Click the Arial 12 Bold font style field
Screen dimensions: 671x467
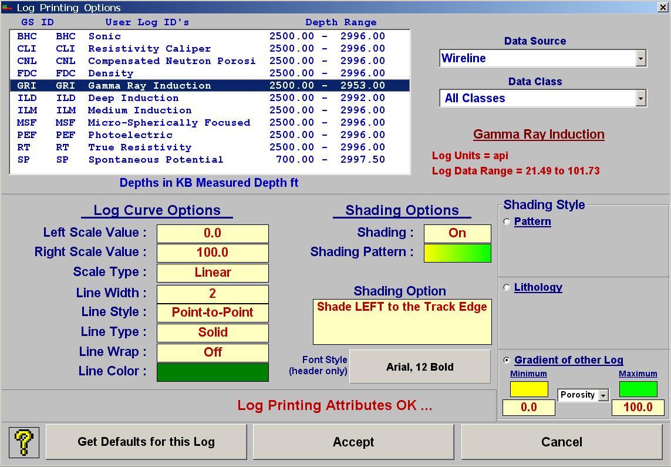click(420, 367)
